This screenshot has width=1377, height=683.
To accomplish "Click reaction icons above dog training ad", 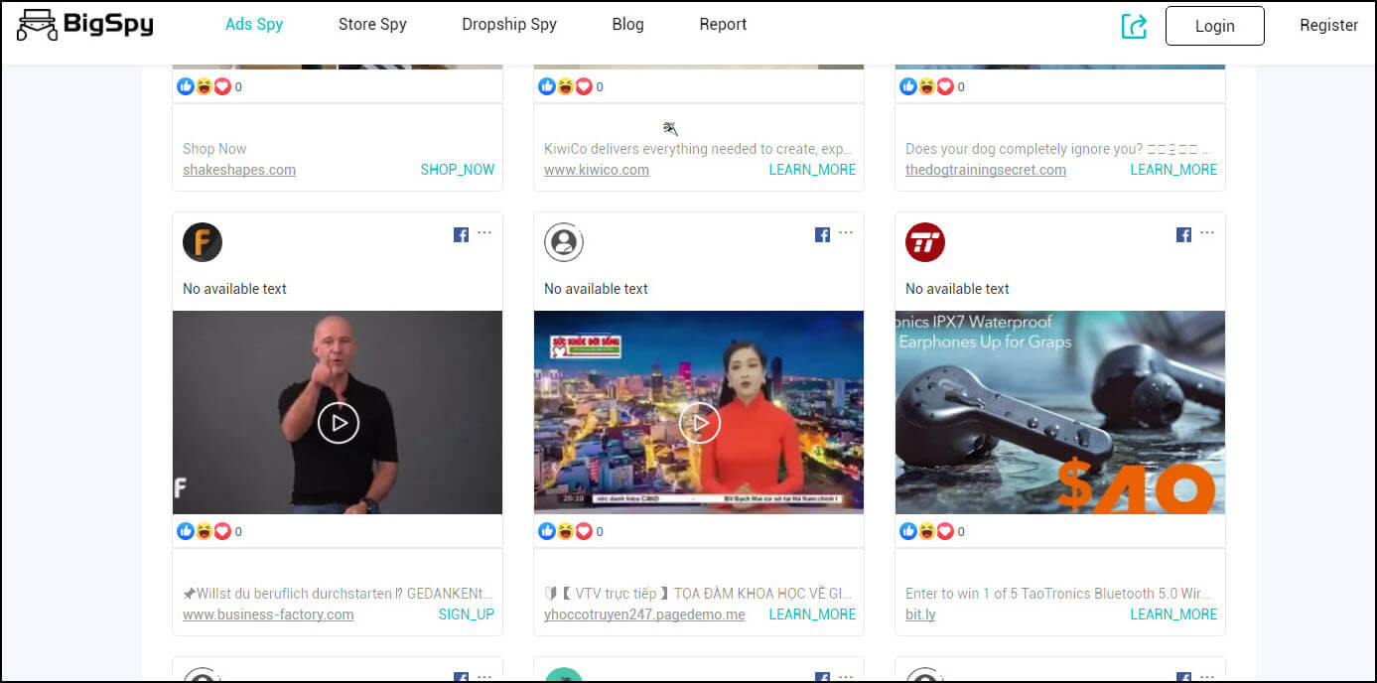I will pyautogui.click(x=926, y=86).
